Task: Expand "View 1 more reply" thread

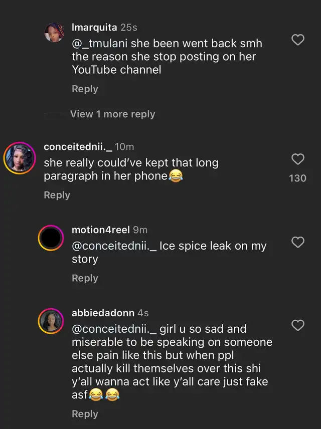Action: [x=113, y=114]
